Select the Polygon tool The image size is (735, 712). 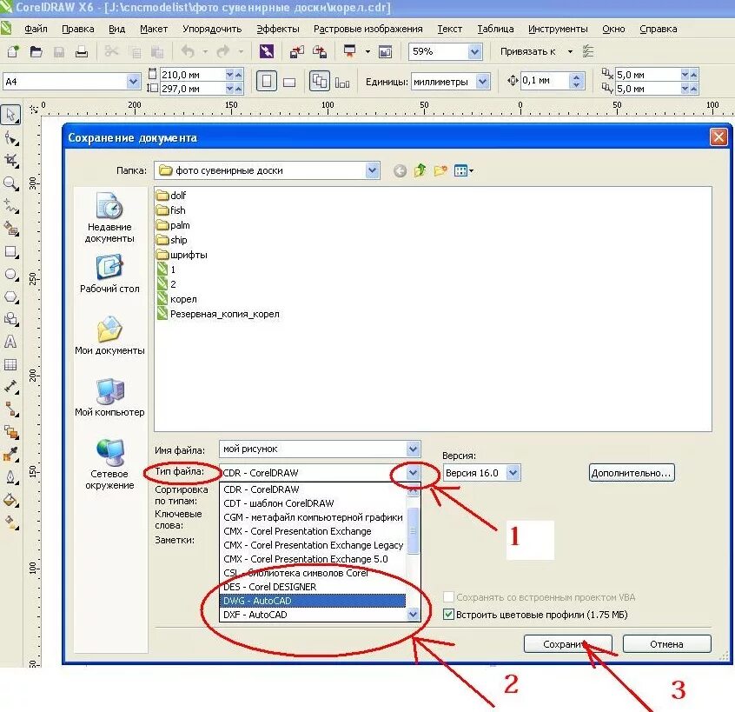click(x=10, y=297)
